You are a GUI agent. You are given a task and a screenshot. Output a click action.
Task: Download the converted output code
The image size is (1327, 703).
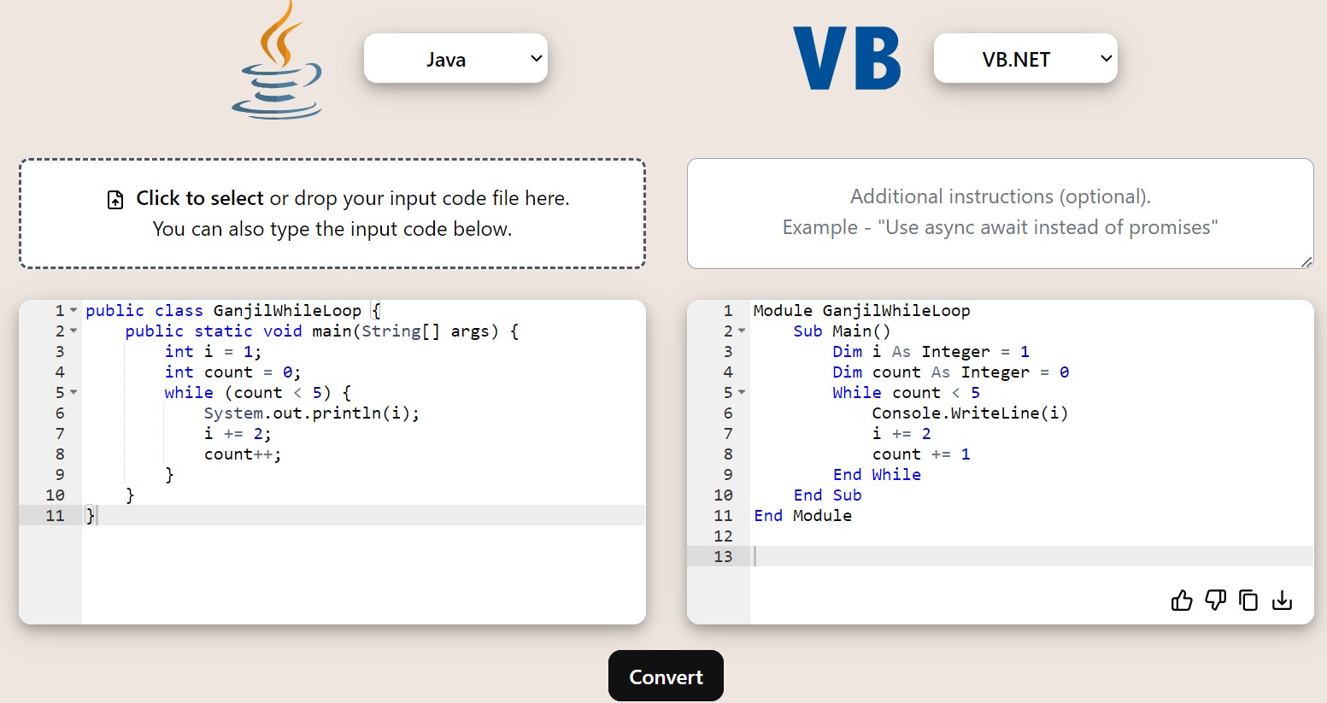[x=1282, y=600]
